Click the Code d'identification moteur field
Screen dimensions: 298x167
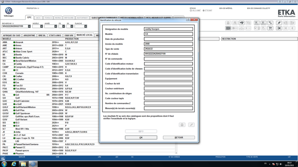[x=169, y=64]
